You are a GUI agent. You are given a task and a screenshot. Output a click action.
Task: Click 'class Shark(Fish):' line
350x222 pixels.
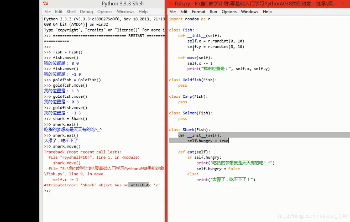190,130
